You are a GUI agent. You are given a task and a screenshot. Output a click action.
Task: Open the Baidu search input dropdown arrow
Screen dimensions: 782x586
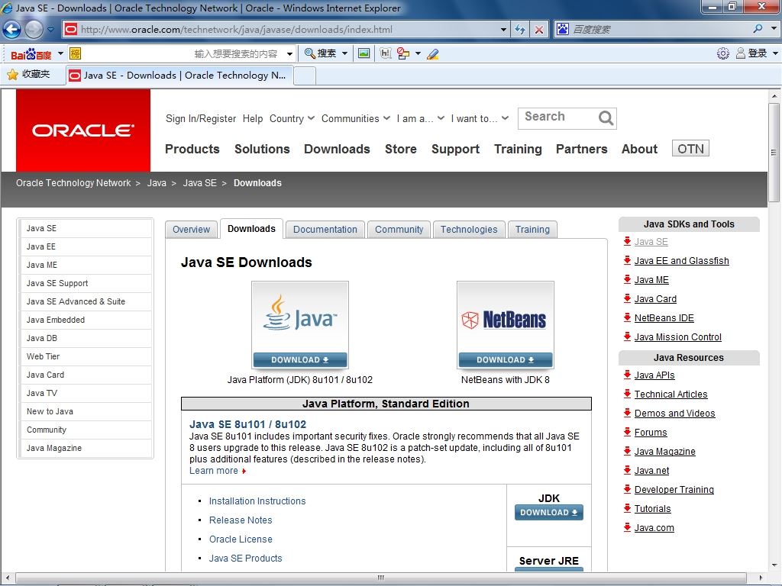coord(289,54)
